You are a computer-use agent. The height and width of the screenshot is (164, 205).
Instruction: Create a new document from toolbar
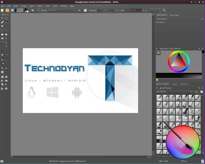pyautogui.click(x=3, y=10)
